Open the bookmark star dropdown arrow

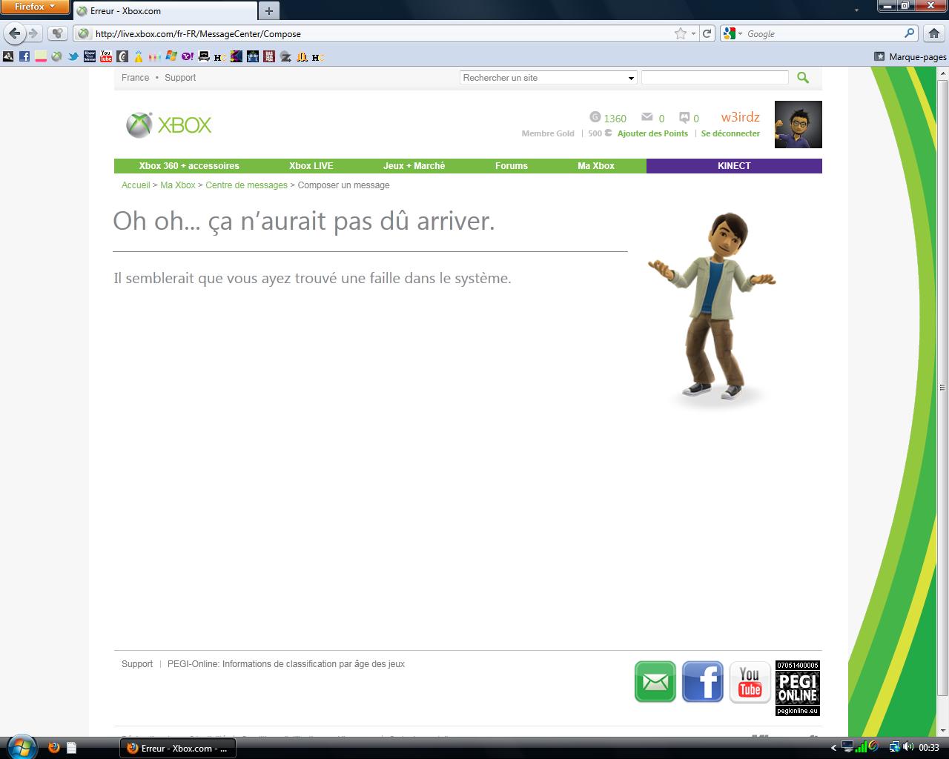693,33
